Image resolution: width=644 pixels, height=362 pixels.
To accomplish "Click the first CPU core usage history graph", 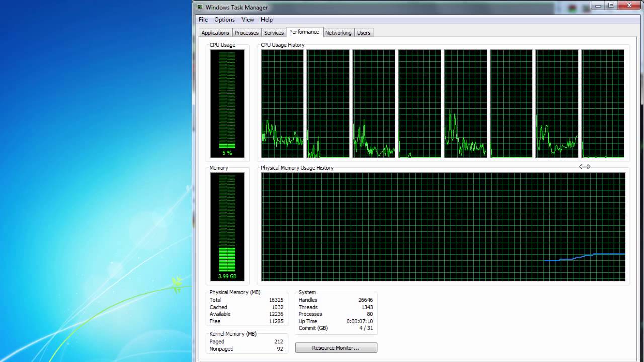I will click(282, 103).
